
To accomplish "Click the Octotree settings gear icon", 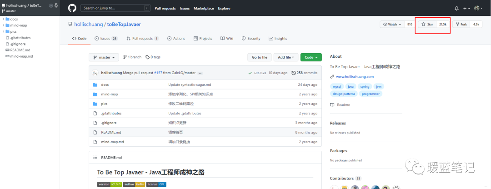I will pyautogui.click(x=51, y=5).
